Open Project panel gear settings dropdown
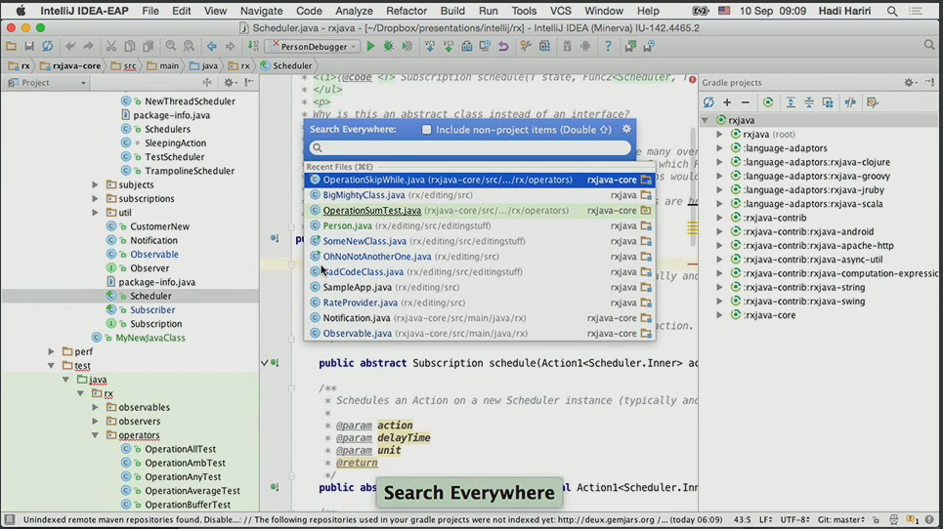Viewport: 943px width, 529px height. click(x=229, y=83)
